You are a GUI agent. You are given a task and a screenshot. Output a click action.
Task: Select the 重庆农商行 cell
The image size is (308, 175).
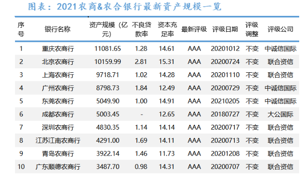pyautogui.click(x=58, y=48)
